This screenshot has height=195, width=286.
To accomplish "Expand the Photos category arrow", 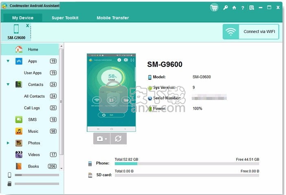I will 8,143.
